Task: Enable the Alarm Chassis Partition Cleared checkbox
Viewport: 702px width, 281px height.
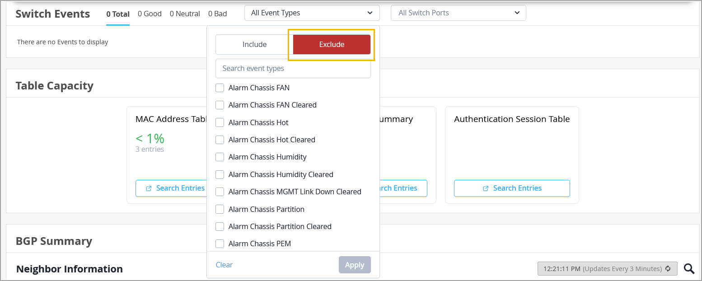Action: (220, 226)
